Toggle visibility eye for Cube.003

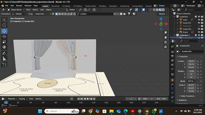[199, 29]
